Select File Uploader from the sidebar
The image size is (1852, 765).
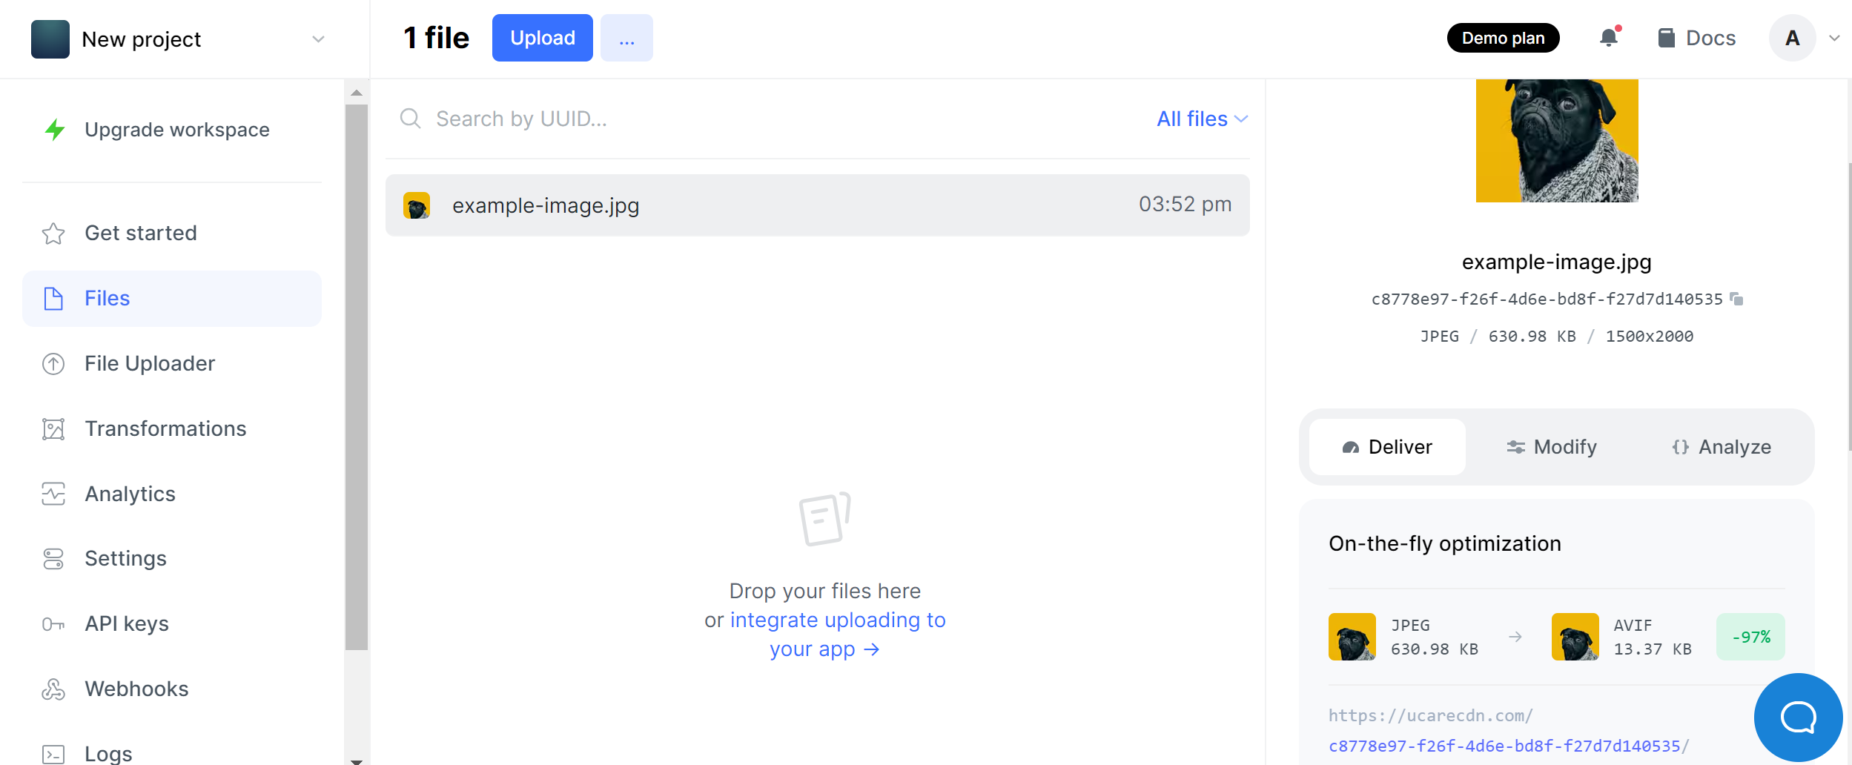(x=149, y=363)
